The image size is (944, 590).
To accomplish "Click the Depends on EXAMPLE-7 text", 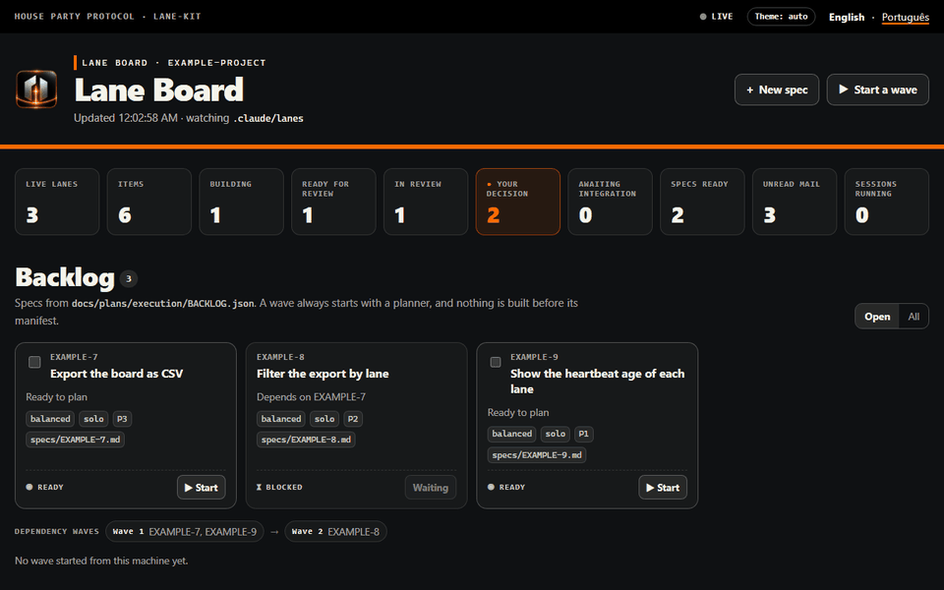I will [x=312, y=396].
